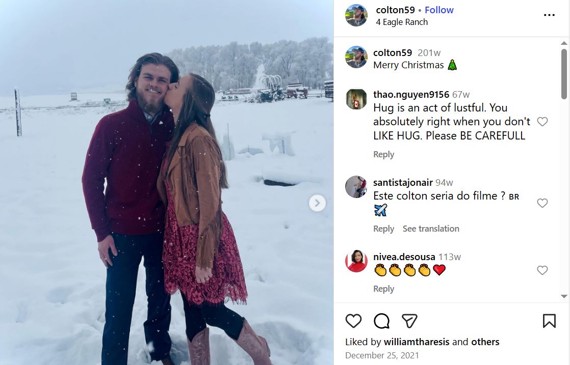Like the post with the heart icon

pos(353,321)
